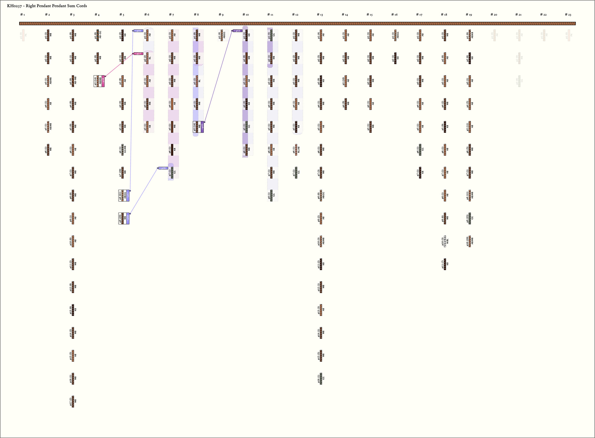Select the white p10 (3) W:BL cord

(445, 241)
